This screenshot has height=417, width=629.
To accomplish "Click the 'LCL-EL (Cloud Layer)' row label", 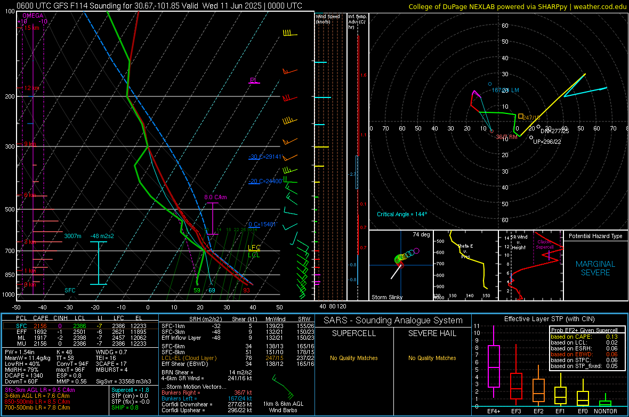I will click(x=189, y=358).
